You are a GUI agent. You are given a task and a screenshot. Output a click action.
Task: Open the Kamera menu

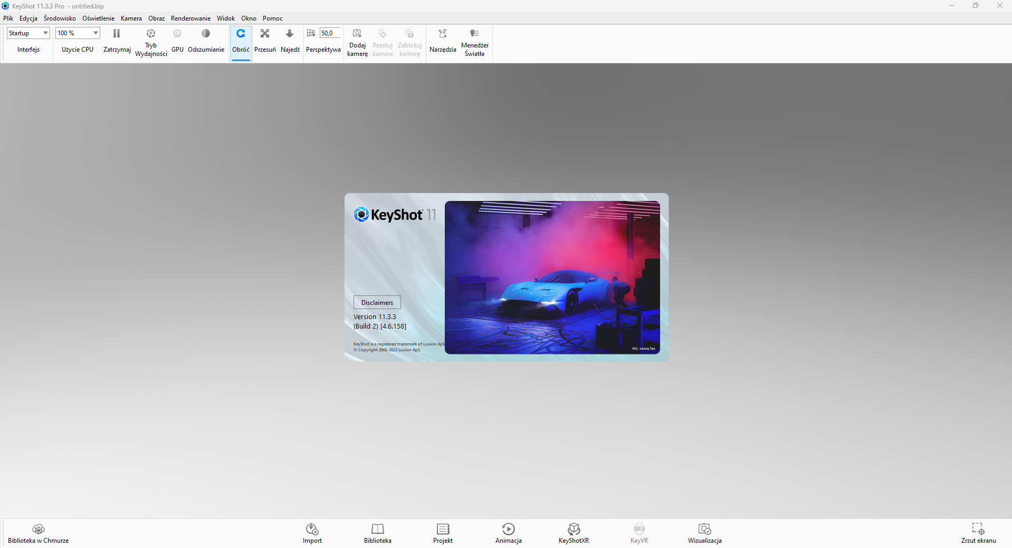(x=131, y=18)
